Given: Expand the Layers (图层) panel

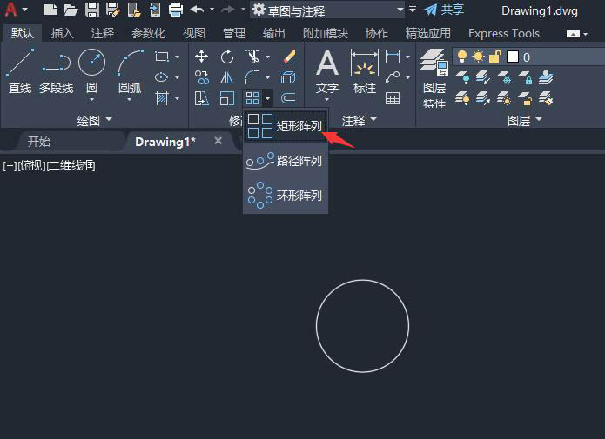Looking at the screenshot, I should pos(525,121).
